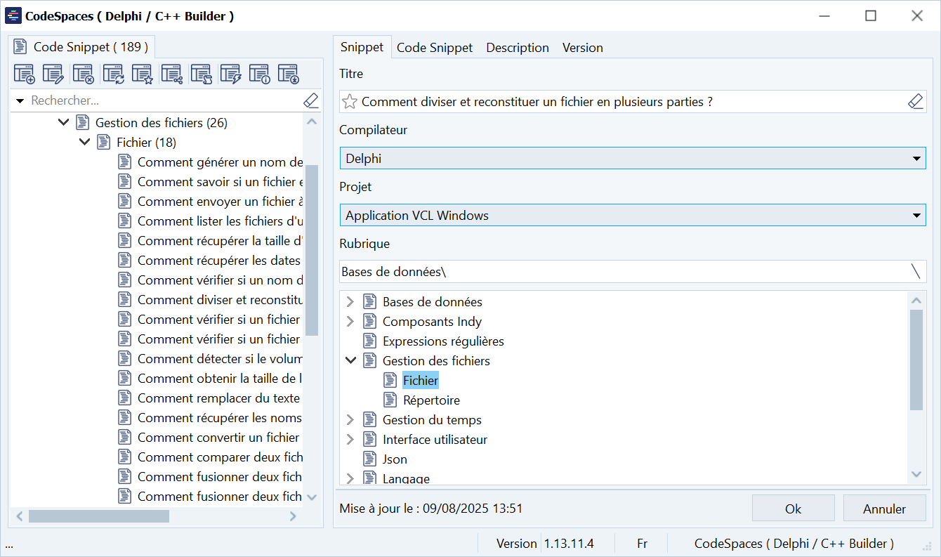Clear the search box with the eraser icon
The width and height of the screenshot is (941, 557).
click(x=311, y=101)
